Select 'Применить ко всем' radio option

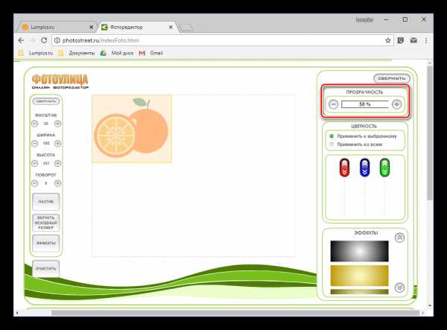click(x=332, y=144)
